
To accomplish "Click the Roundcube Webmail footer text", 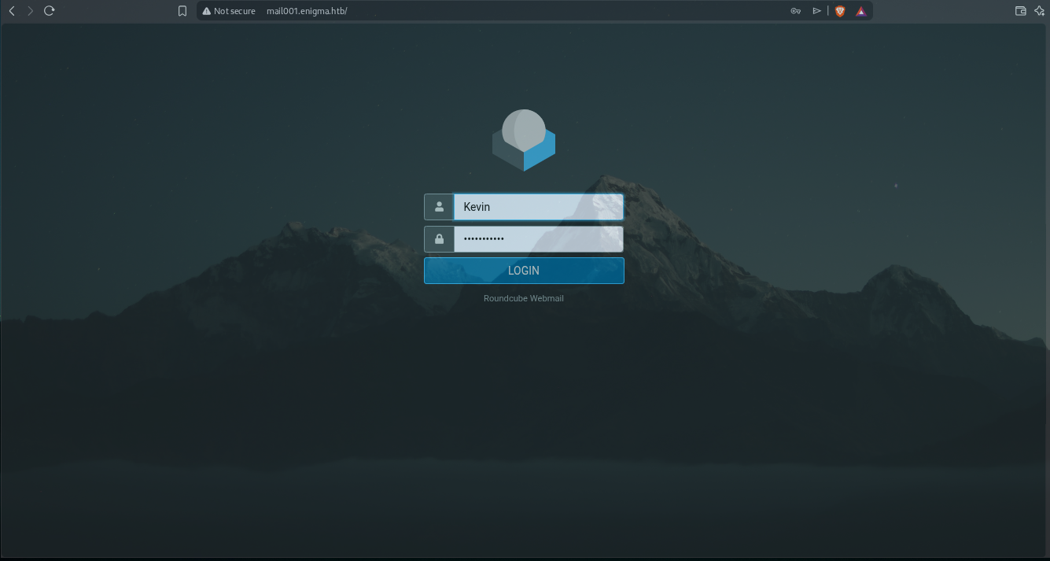I will (524, 298).
